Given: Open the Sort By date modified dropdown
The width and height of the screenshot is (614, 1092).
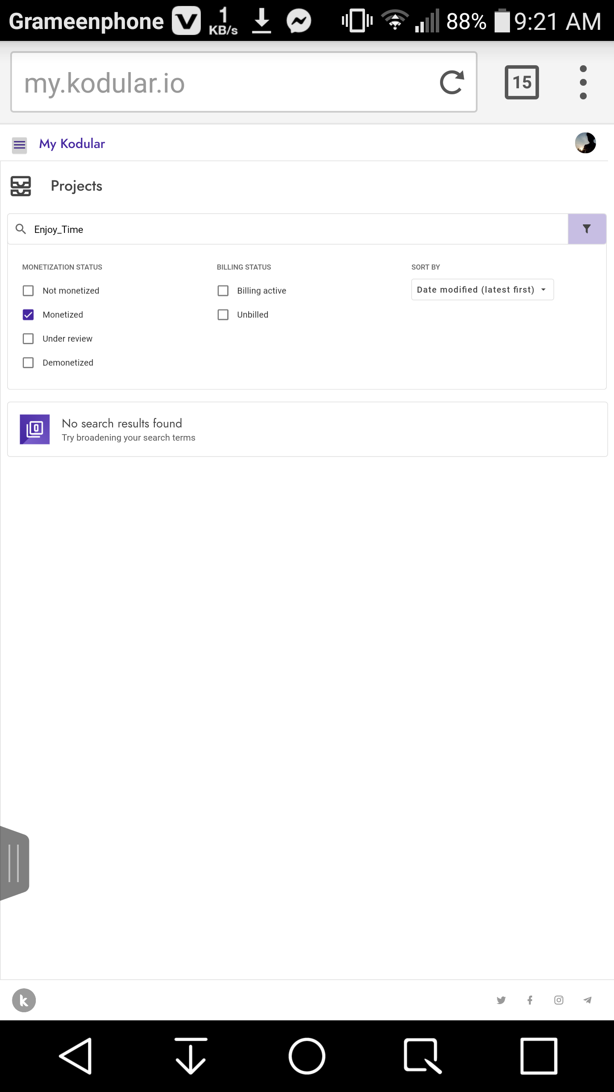Looking at the screenshot, I should [x=482, y=290].
